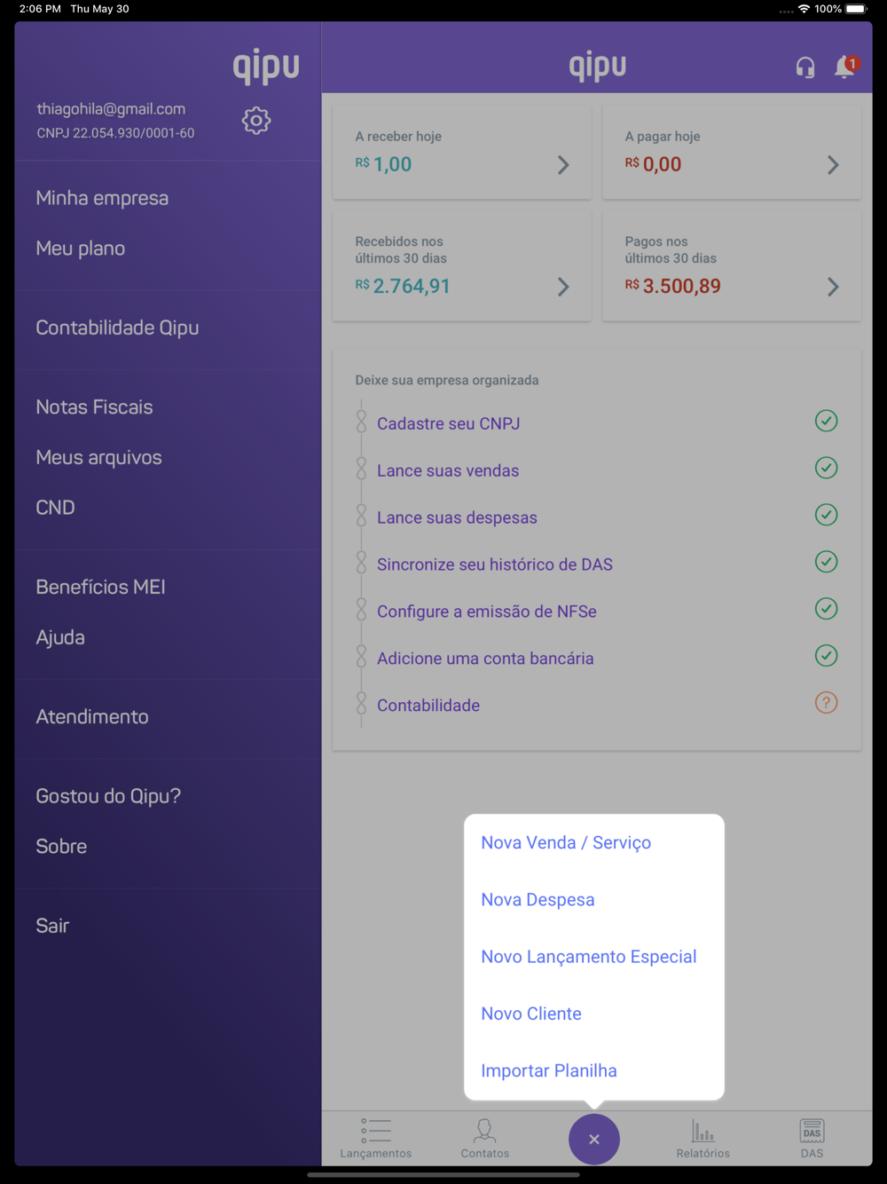This screenshot has width=887, height=1184.
Task: Tap checkmark for Adicione uma conta bancária
Action: [826, 656]
